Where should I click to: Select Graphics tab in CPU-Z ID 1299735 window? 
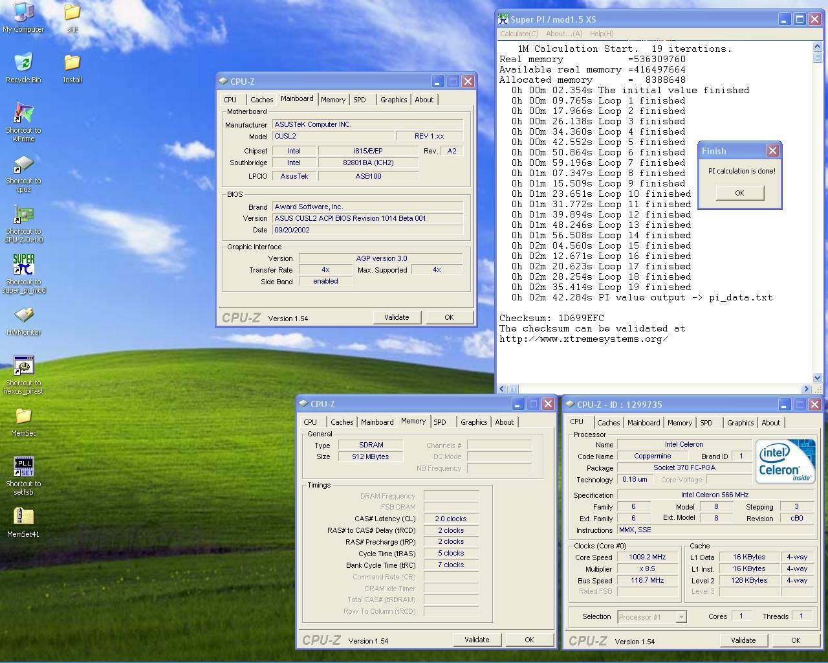tap(740, 423)
